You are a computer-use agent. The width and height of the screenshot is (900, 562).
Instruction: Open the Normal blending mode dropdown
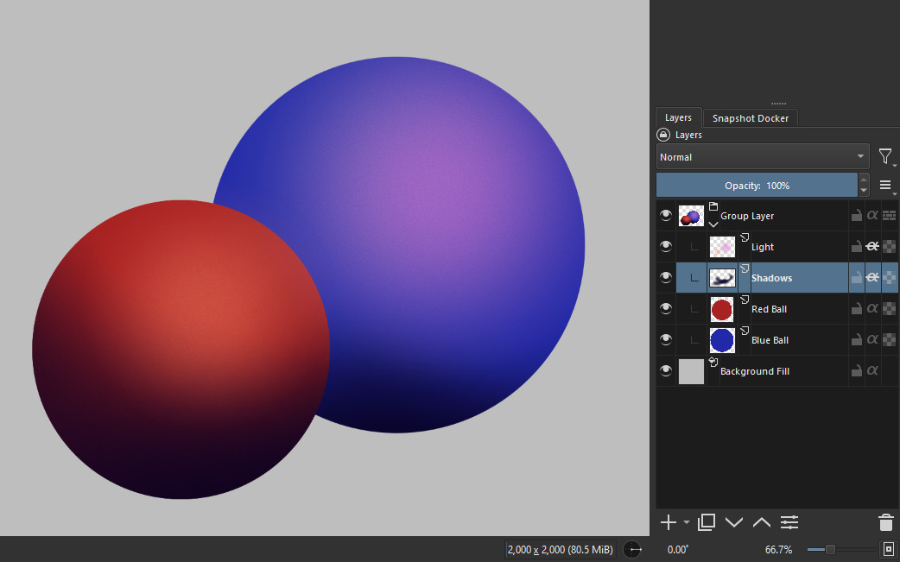[x=762, y=157]
